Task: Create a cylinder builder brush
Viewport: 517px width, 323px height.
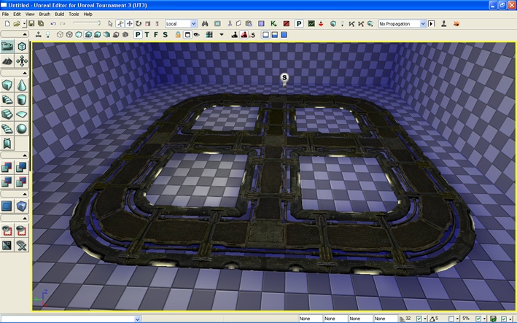Action: click(x=22, y=100)
